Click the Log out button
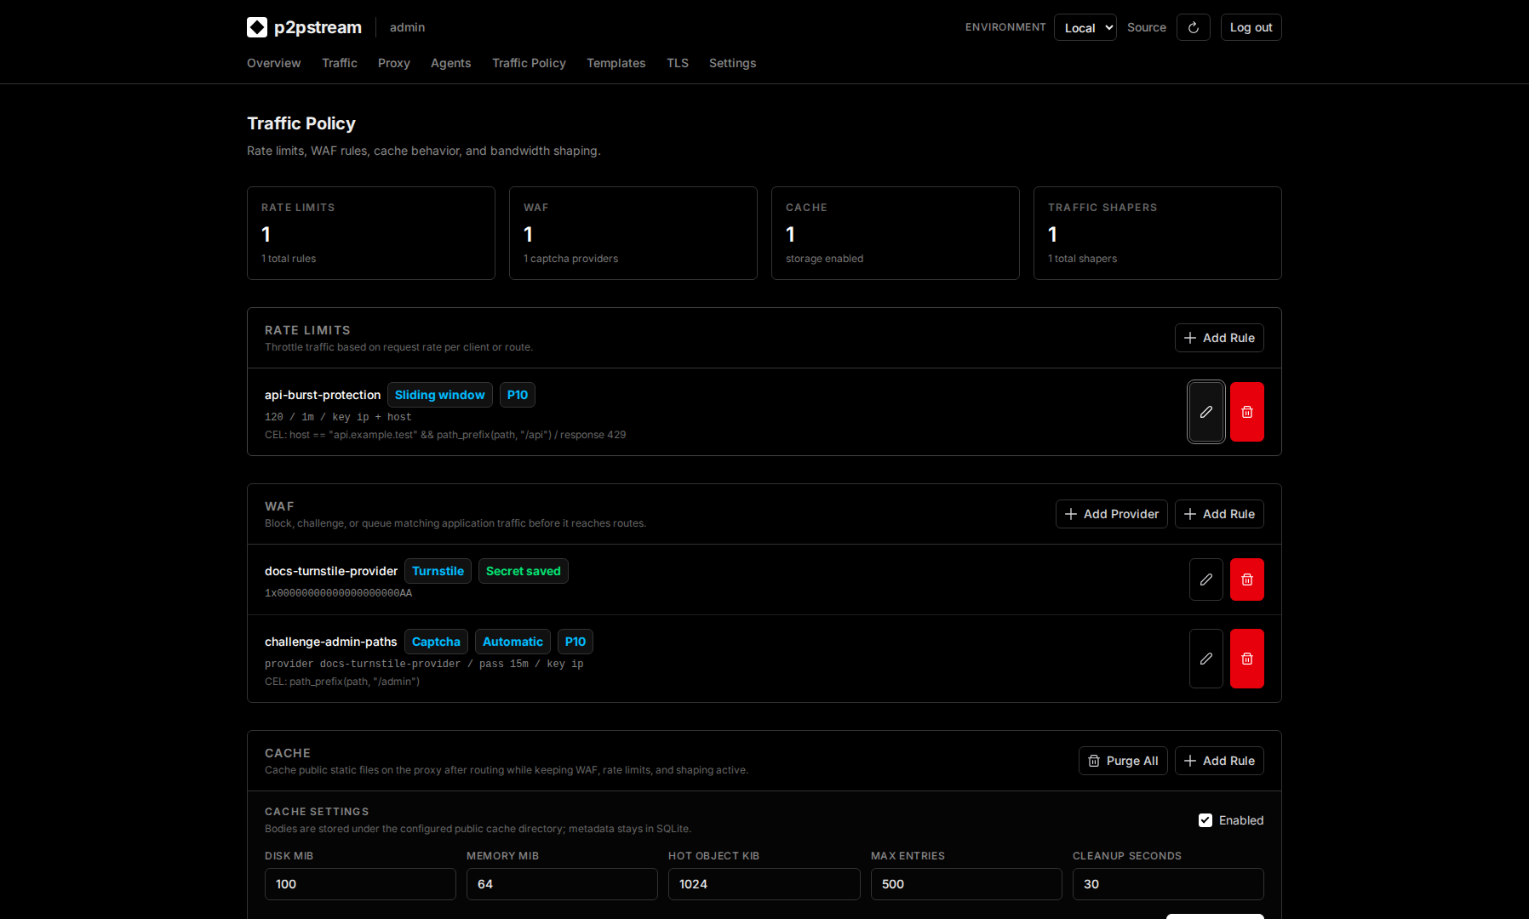1529x919 pixels. [1251, 27]
